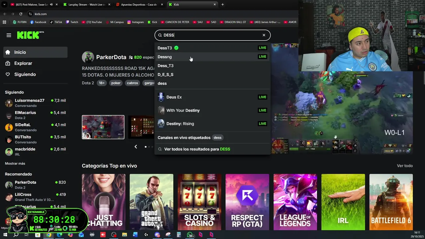Open League of Legends category card
This screenshot has height=239, width=425.
(295, 202)
